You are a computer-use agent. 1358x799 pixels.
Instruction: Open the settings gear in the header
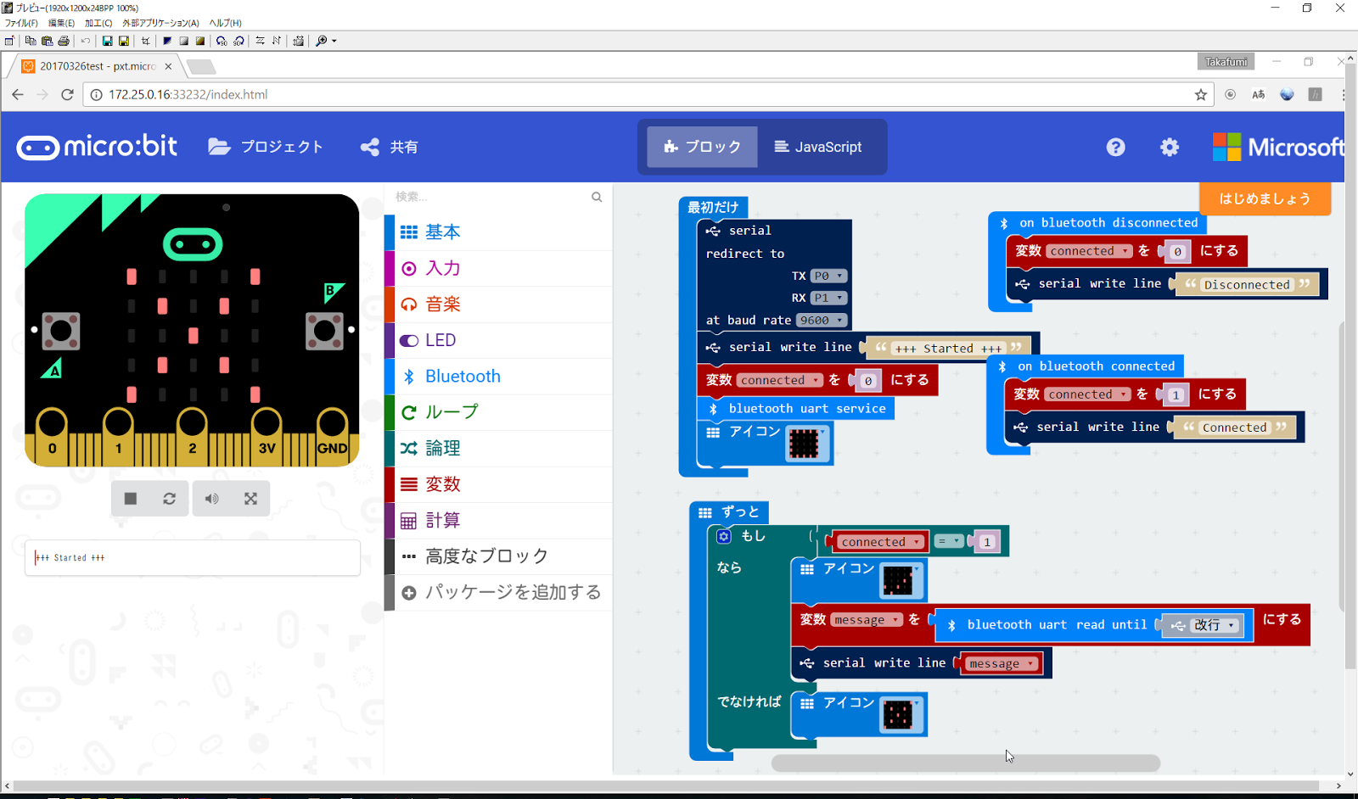(1169, 147)
